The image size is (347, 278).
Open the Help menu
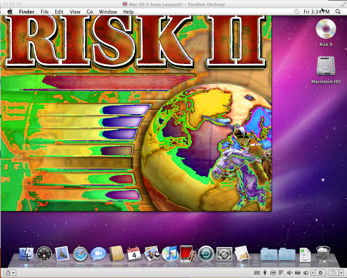(x=128, y=12)
